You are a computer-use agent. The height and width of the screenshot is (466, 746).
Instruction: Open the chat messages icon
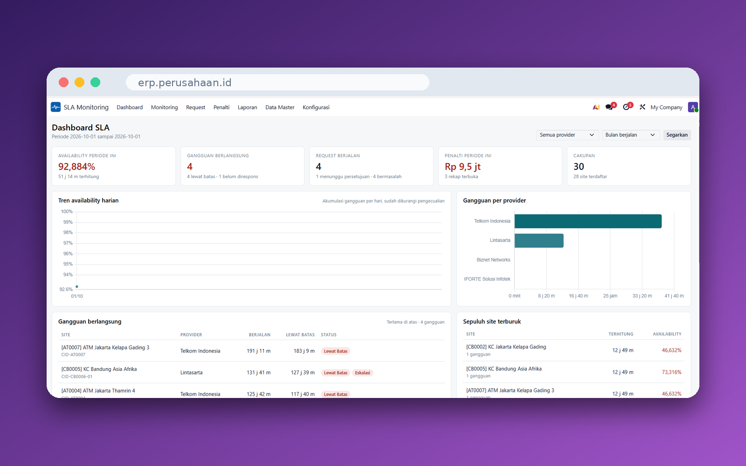tap(610, 107)
